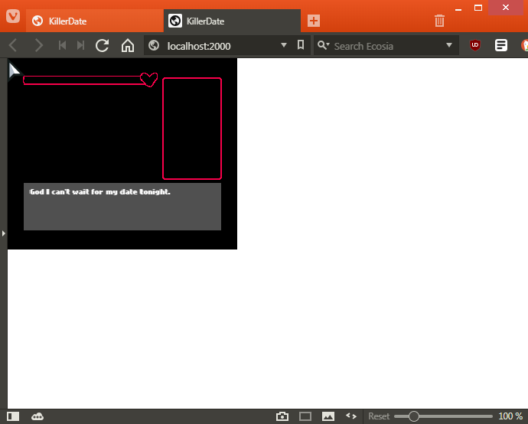Open the uBlock Origin extension
The width and height of the screenshot is (528, 424).
(475, 45)
